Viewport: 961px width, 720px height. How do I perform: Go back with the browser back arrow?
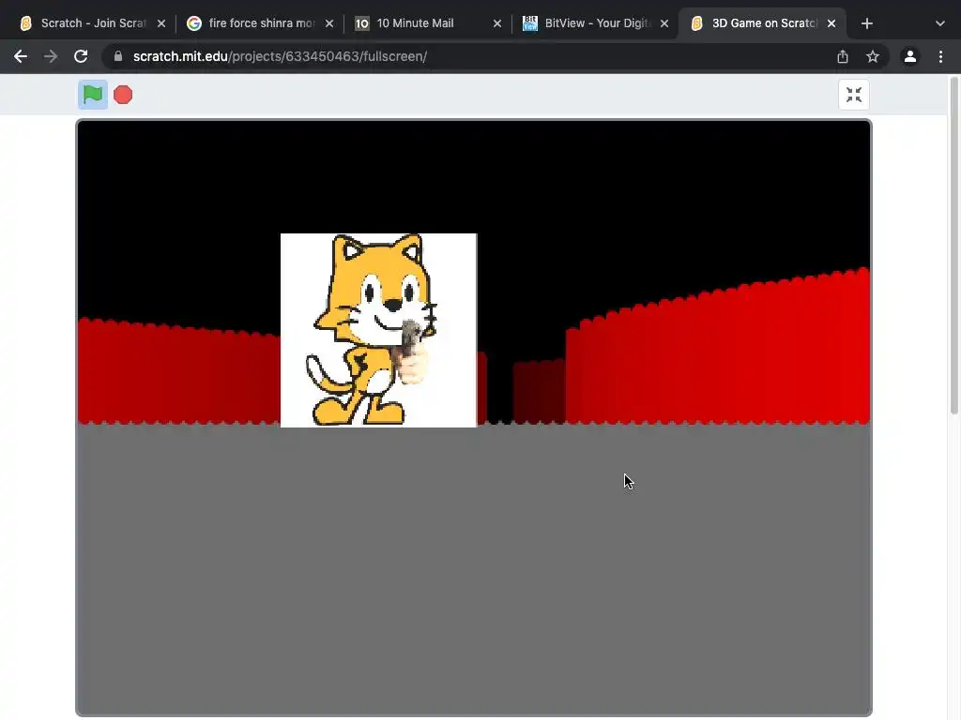pos(21,56)
